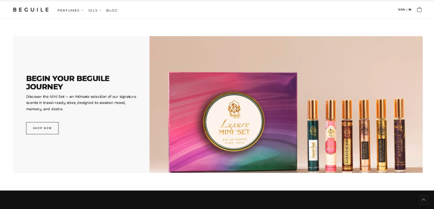
Task: Expand the PERFUMES dropdown menu
Action: click(x=70, y=10)
